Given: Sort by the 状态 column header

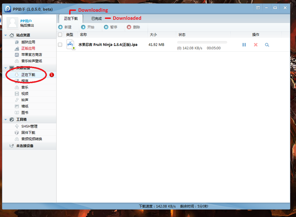Looking at the screenshot, I should click(x=182, y=34).
